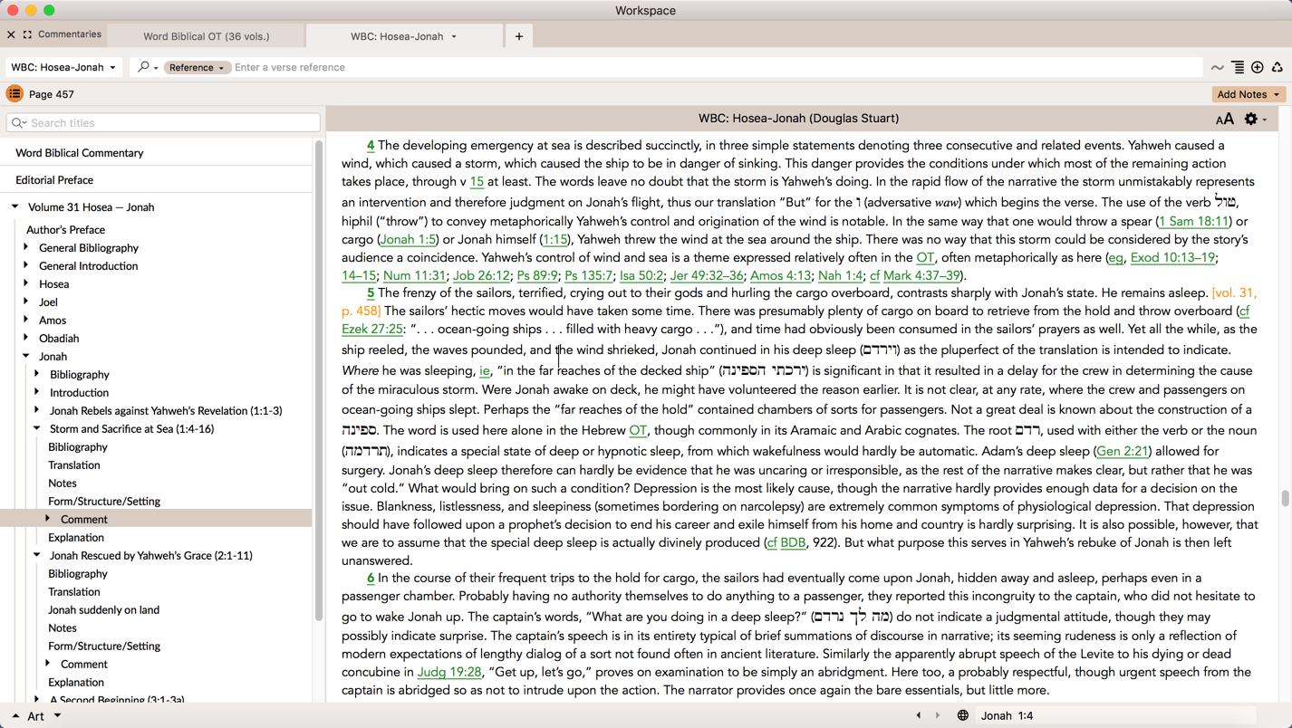Open Explanation under Storm and Sacrifice
1292x728 pixels.
click(x=76, y=538)
